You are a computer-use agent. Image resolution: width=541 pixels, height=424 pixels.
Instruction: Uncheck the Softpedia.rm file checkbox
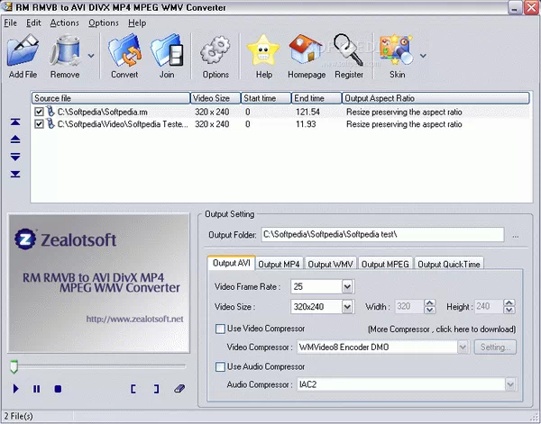tap(39, 112)
